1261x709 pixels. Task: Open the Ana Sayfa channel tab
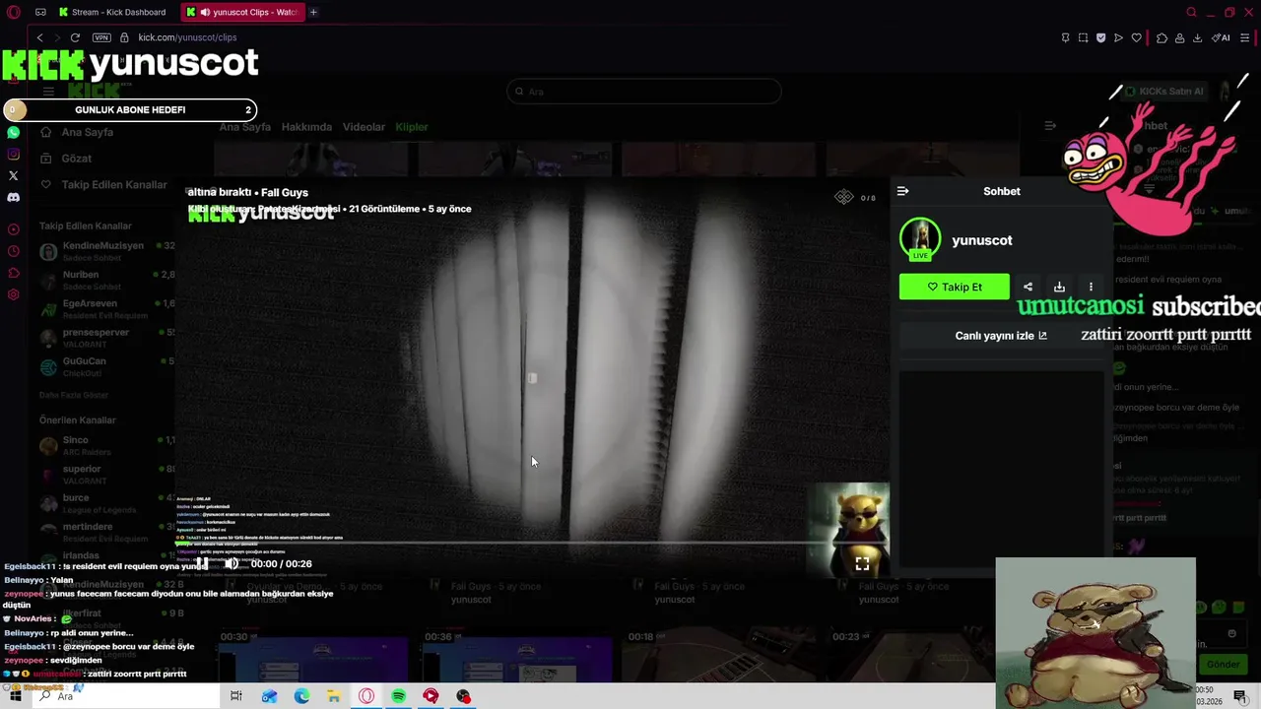pyautogui.click(x=244, y=127)
